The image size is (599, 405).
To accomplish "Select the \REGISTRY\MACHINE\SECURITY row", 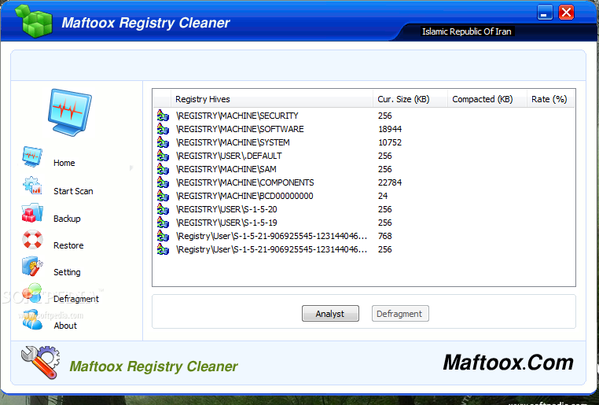I will tap(365, 116).
